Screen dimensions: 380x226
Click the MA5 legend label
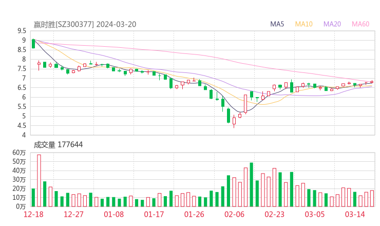(x=277, y=24)
